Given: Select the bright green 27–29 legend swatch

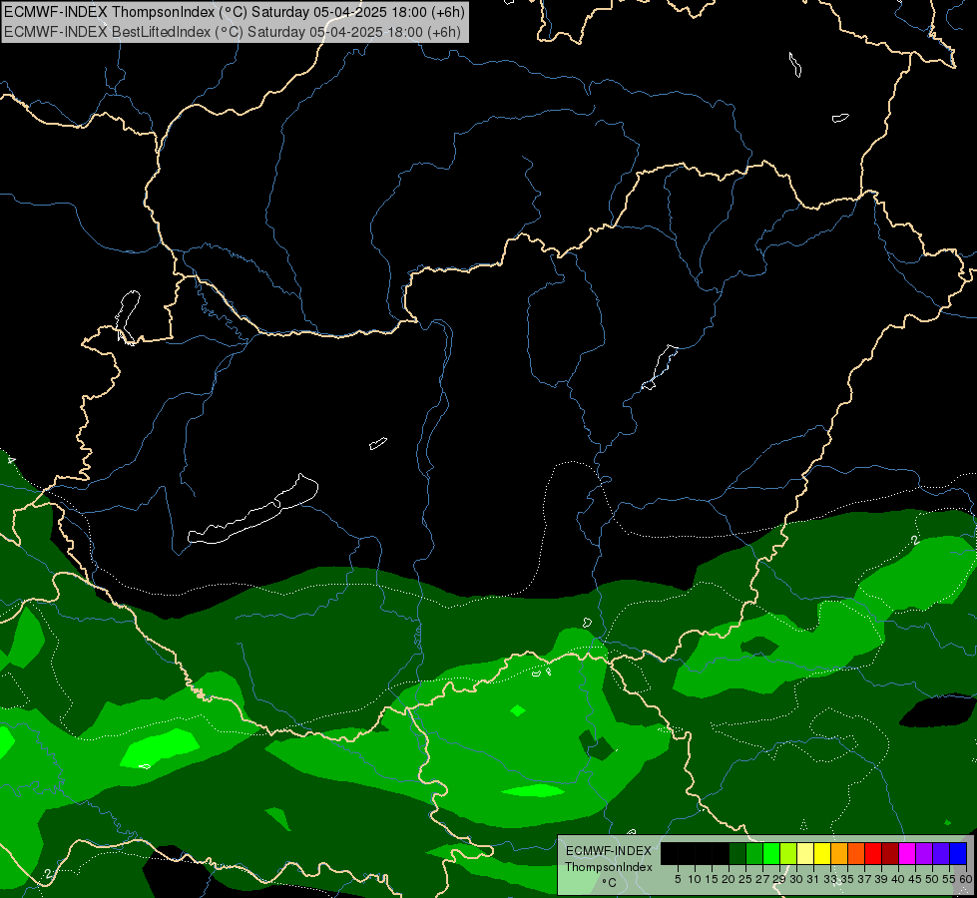Looking at the screenshot, I should (771, 853).
